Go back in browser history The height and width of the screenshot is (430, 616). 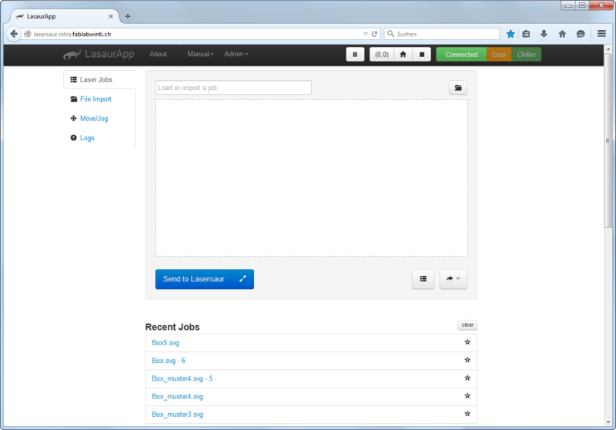[x=14, y=34]
